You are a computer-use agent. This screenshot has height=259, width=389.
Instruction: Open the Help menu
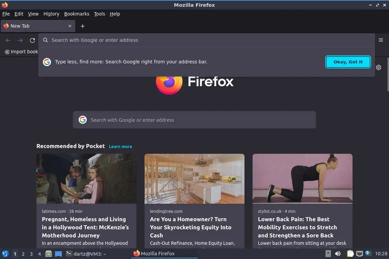pyautogui.click(x=115, y=14)
